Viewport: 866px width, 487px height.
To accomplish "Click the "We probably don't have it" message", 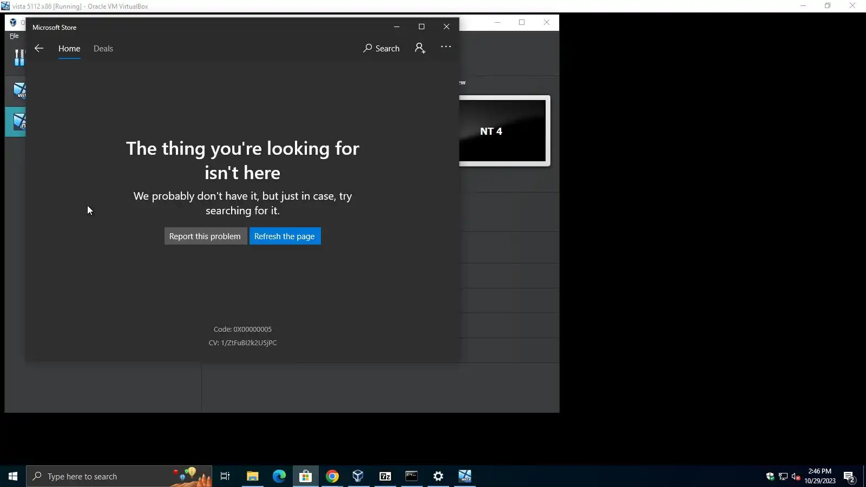I will (242, 203).
